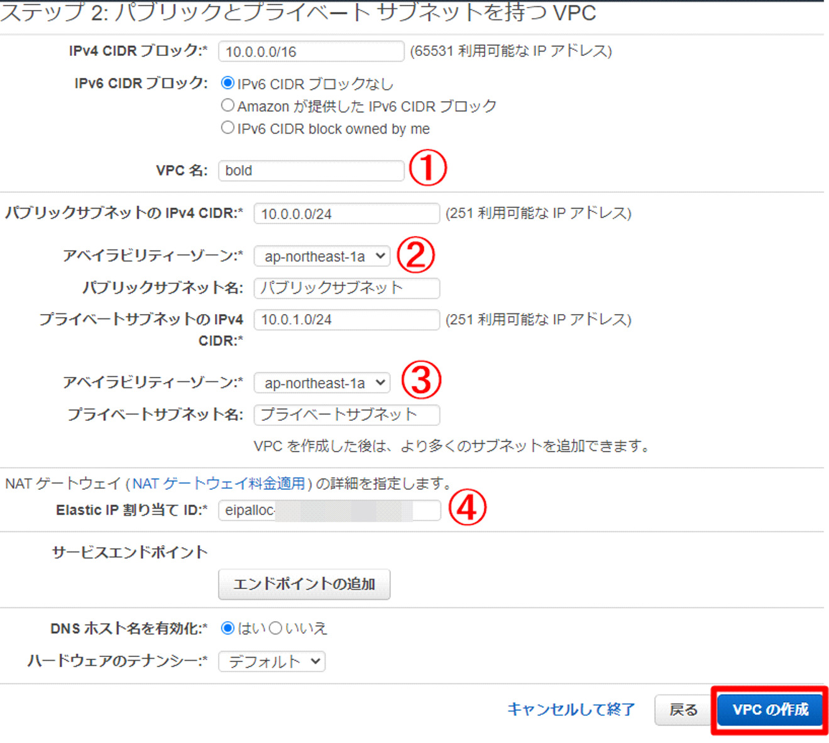Open the ハードウェアのテナンシー dropdown

click(271, 661)
